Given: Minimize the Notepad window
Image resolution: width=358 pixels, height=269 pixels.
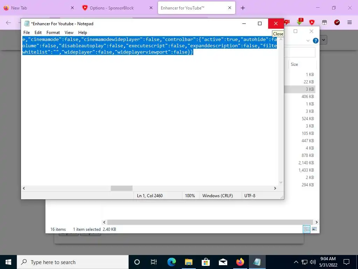Looking at the screenshot, I should 244,23.
